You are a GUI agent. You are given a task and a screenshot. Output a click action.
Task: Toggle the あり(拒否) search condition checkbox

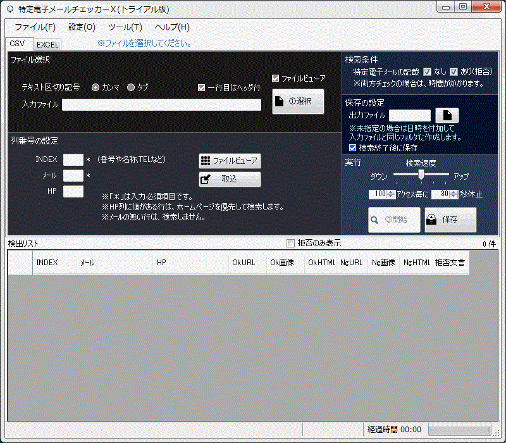(454, 72)
